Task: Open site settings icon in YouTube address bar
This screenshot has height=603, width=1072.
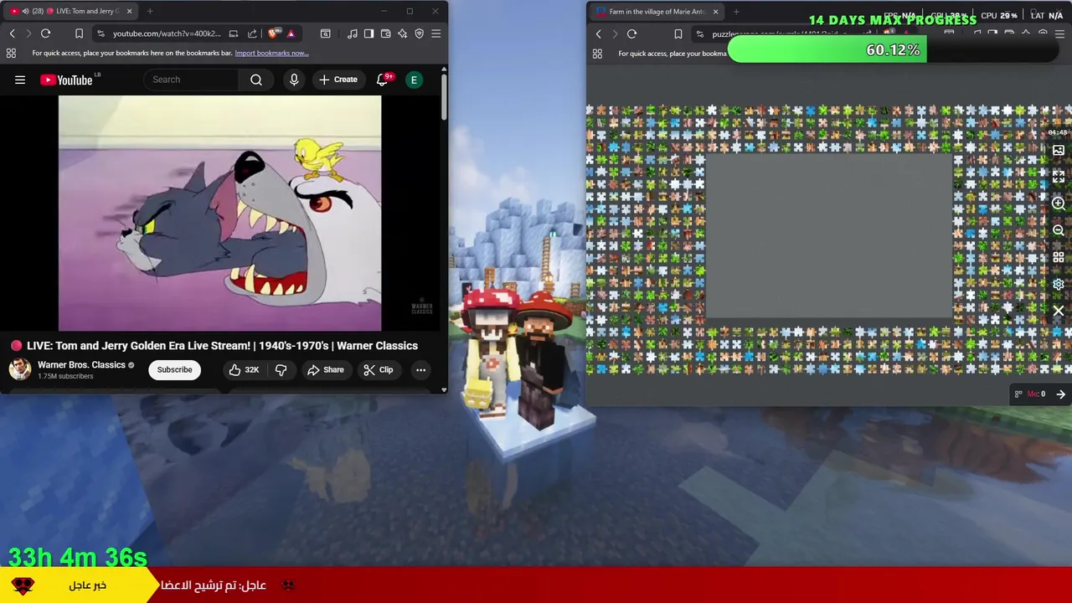Action: (100, 33)
